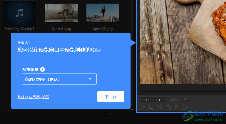Open the 高清分辨率（默认） quality dropdown

pos(59,79)
